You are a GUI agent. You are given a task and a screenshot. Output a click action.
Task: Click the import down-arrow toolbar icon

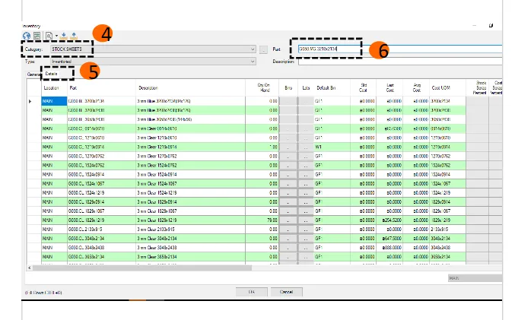64,36
